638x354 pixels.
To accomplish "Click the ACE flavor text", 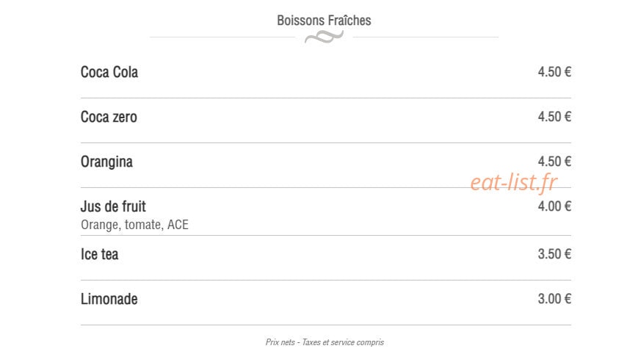I will tap(178, 225).
